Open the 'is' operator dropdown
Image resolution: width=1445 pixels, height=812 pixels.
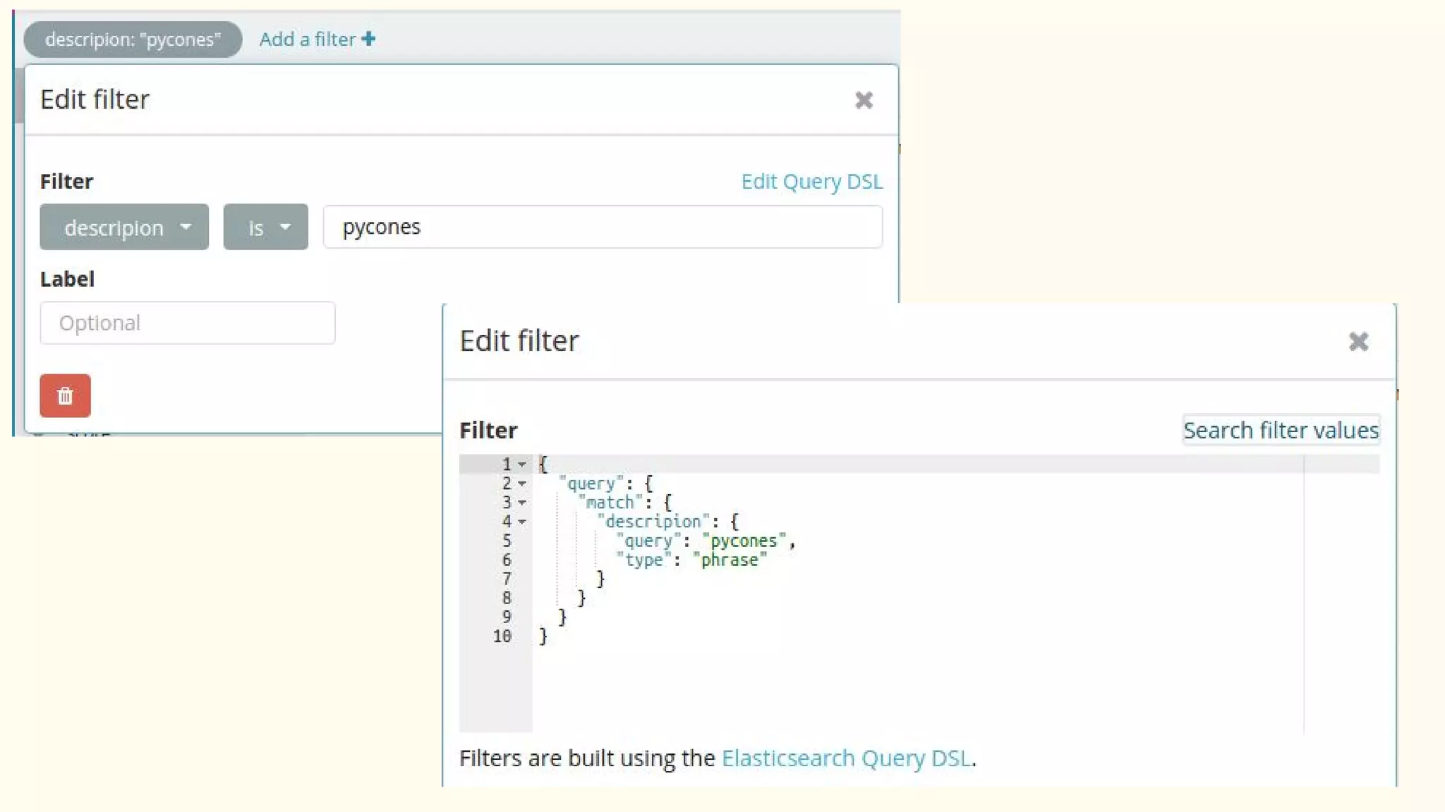265,227
